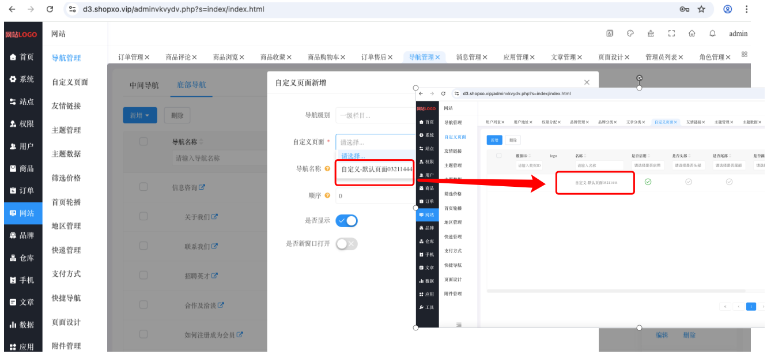Bookmark this page with the star icon
This screenshot has width=767, height=354.
(701, 9)
